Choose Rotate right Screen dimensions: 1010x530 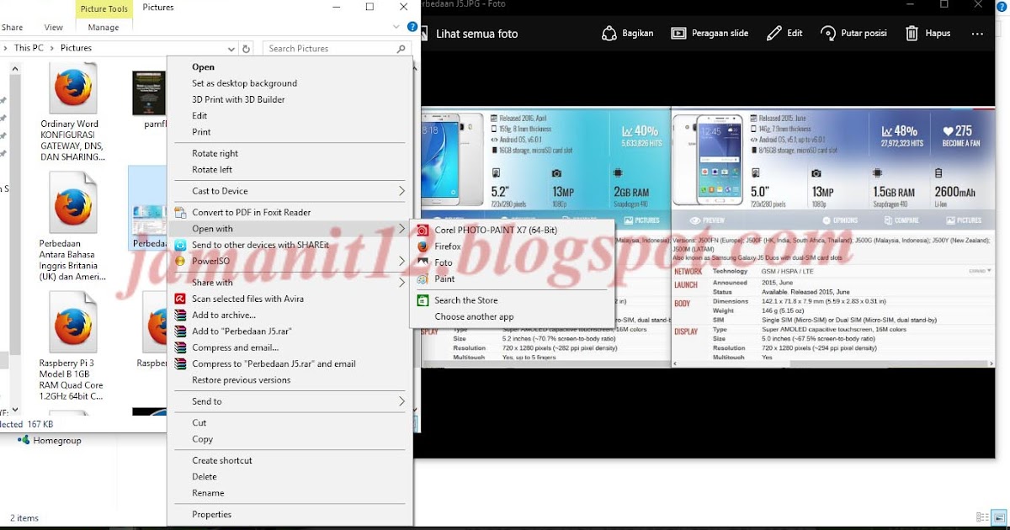[215, 154]
